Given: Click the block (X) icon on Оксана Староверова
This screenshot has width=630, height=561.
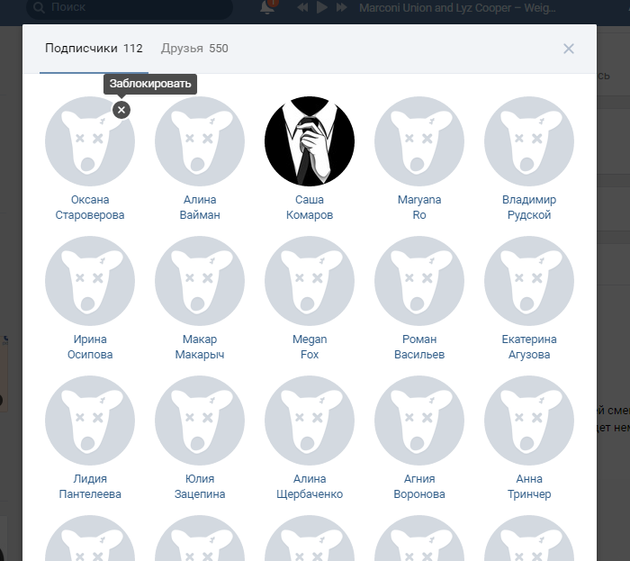Looking at the screenshot, I should tap(121, 109).
